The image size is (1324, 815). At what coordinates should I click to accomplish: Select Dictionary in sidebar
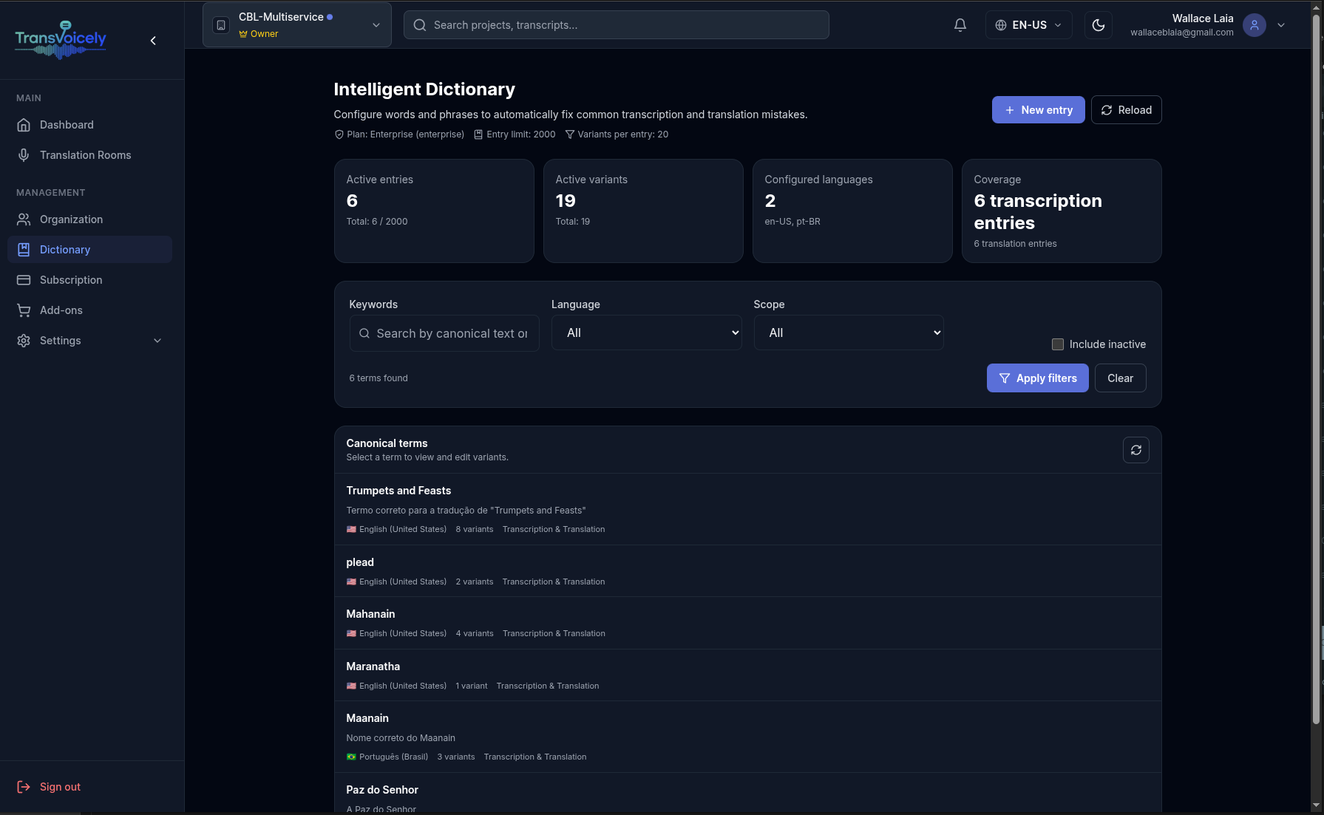coord(90,250)
